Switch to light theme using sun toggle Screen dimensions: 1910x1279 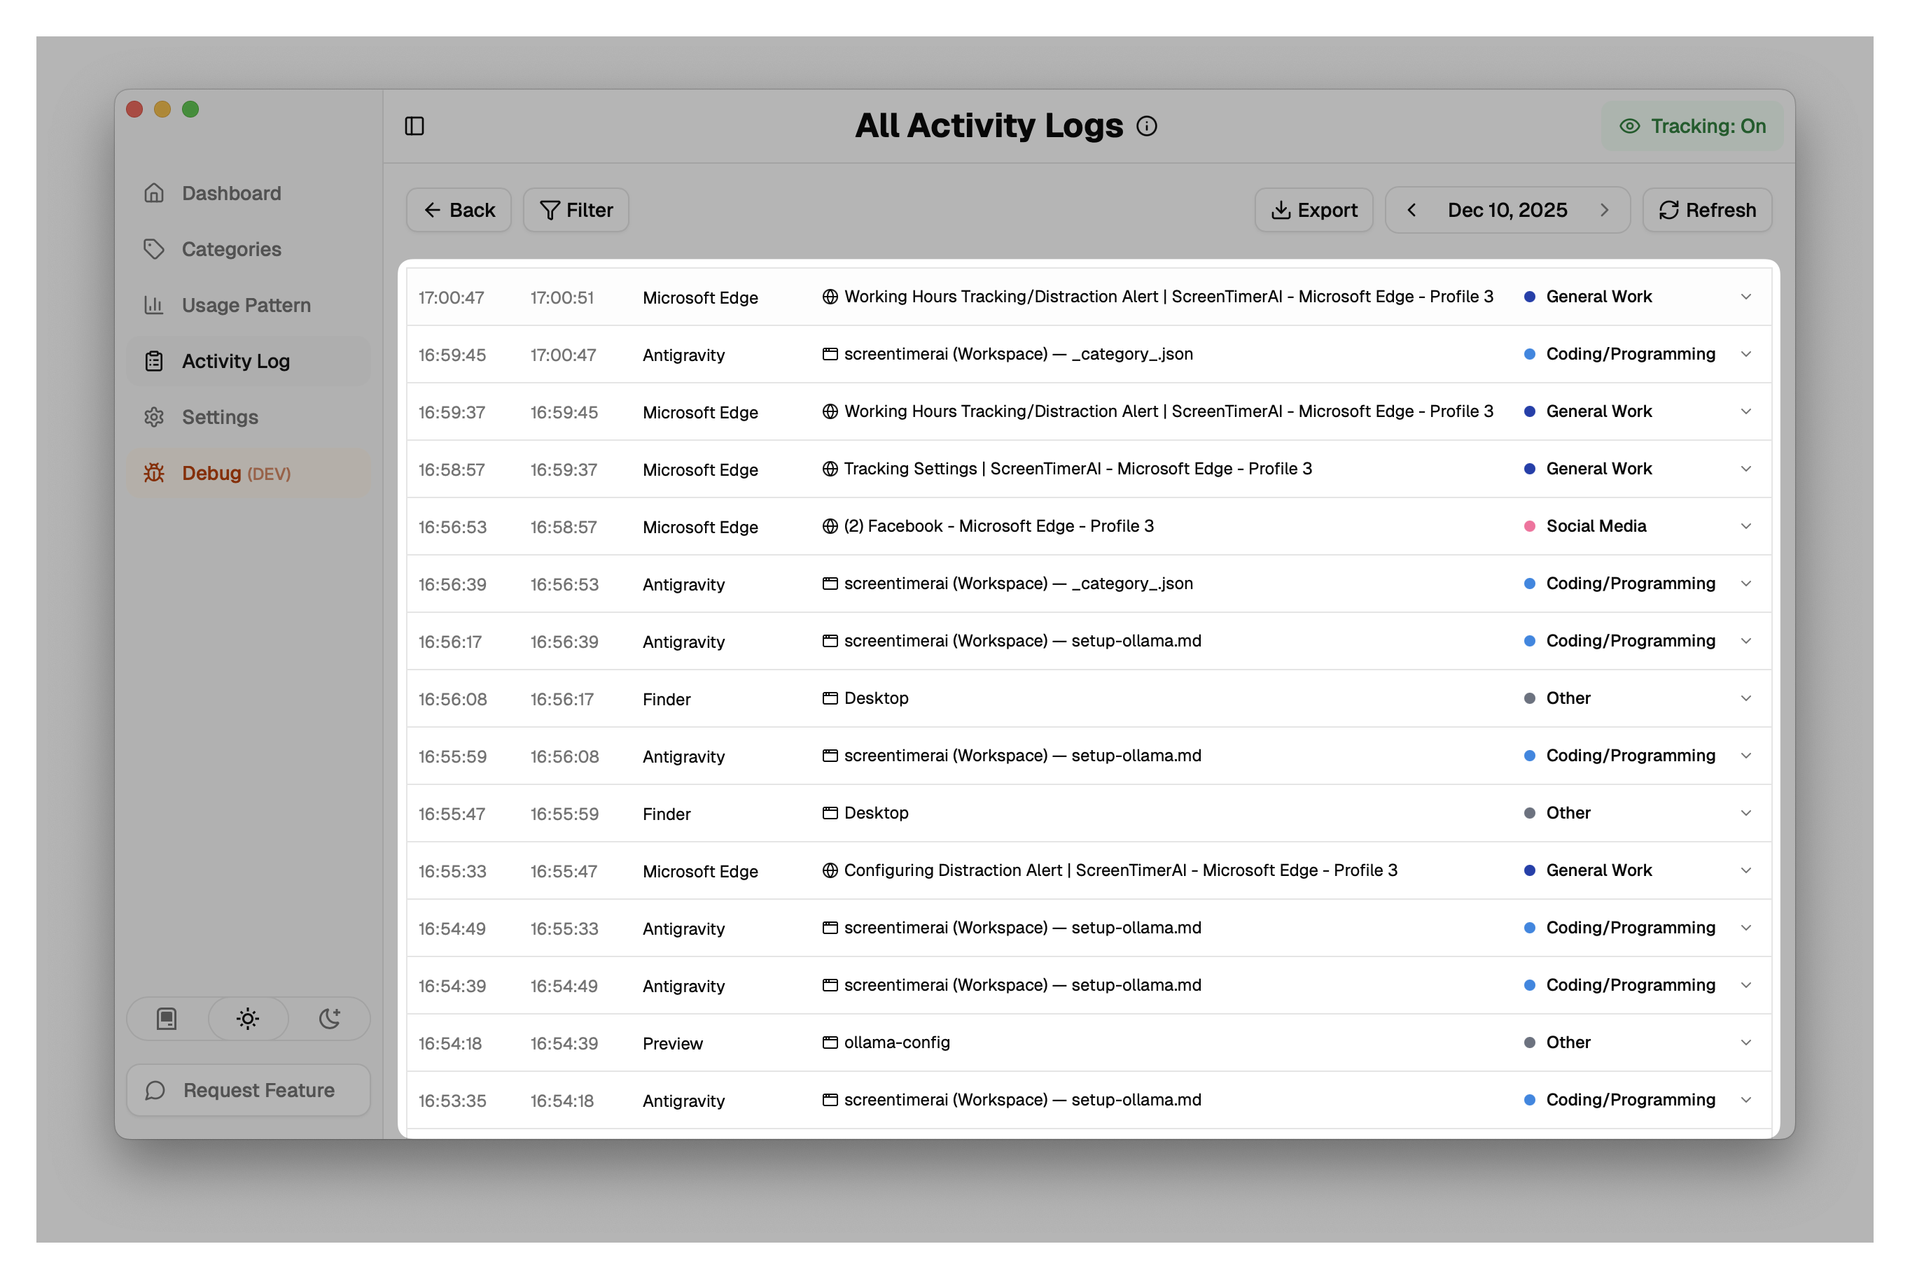pyautogui.click(x=247, y=1018)
